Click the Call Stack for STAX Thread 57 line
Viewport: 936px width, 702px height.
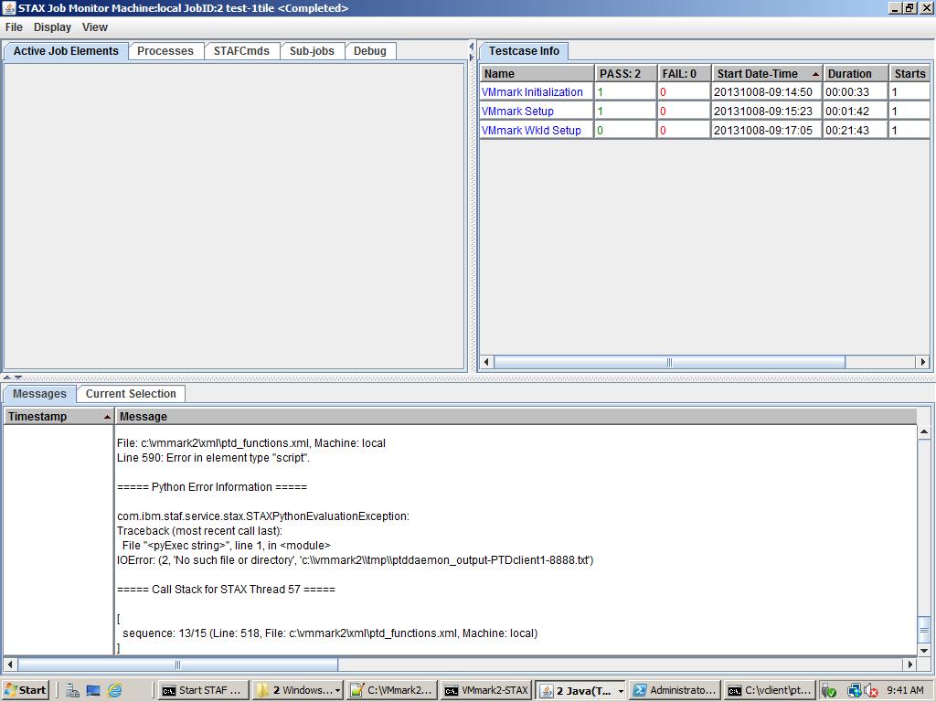227,590
